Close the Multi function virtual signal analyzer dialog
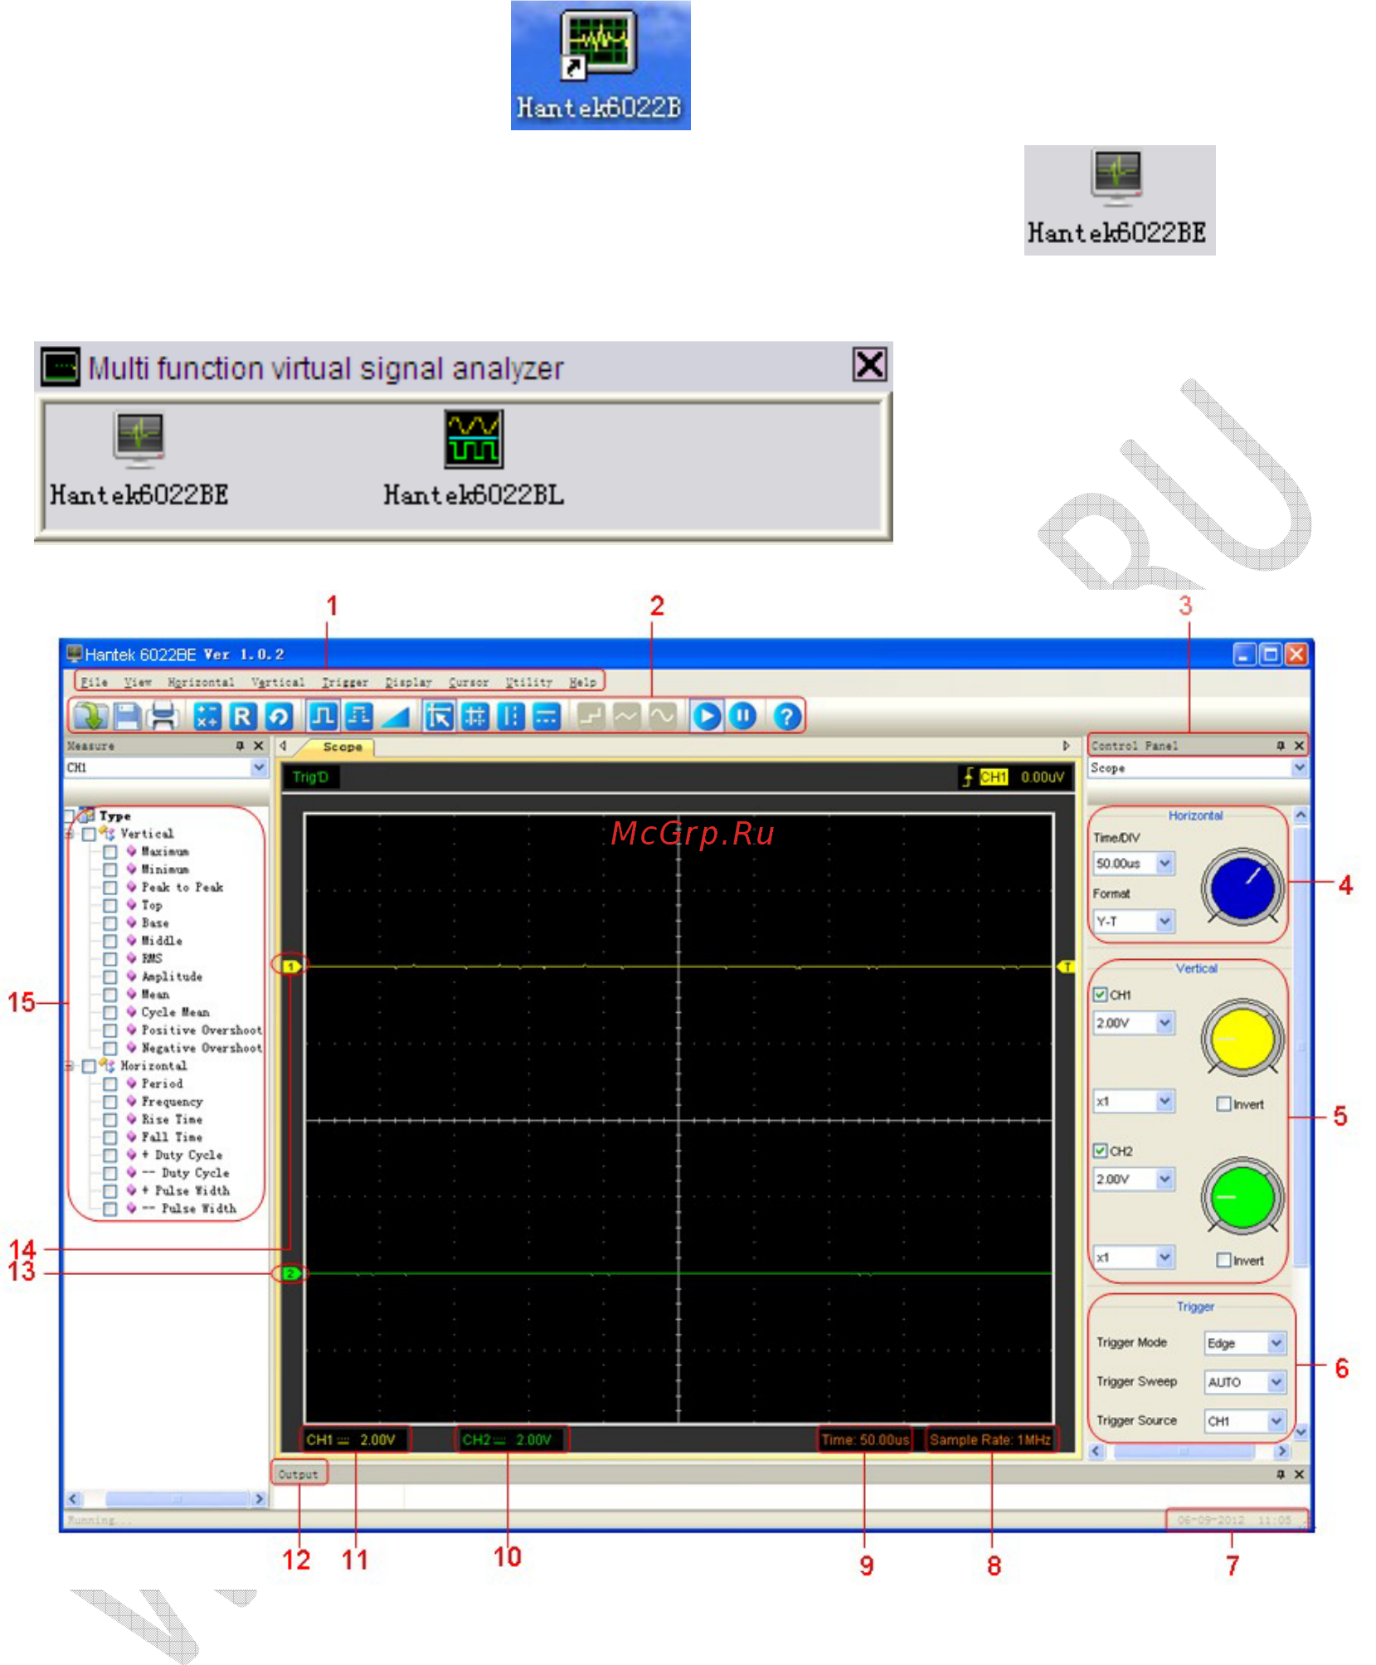 coord(869,365)
